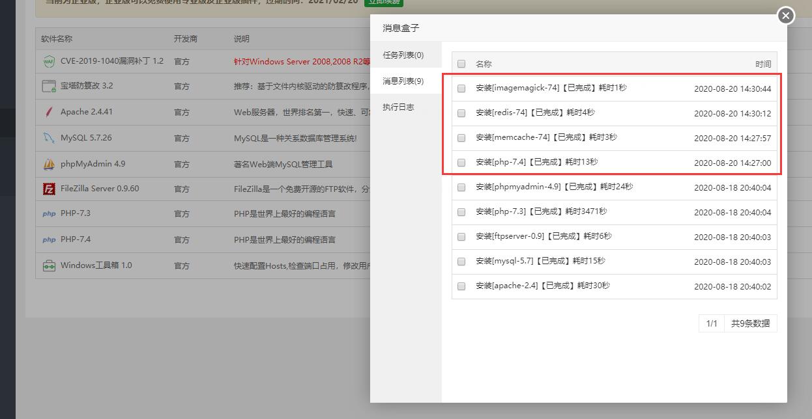Check the mysql-5.7 message checkbox
812x419 pixels.
click(x=461, y=262)
